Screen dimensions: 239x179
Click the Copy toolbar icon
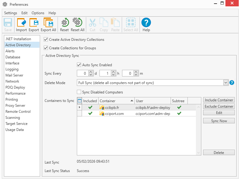(x=104, y=22)
